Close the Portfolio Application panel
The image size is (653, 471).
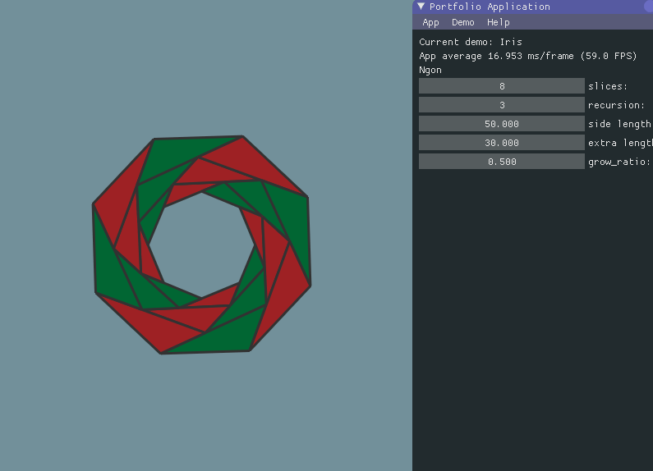pyautogui.click(x=649, y=7)
